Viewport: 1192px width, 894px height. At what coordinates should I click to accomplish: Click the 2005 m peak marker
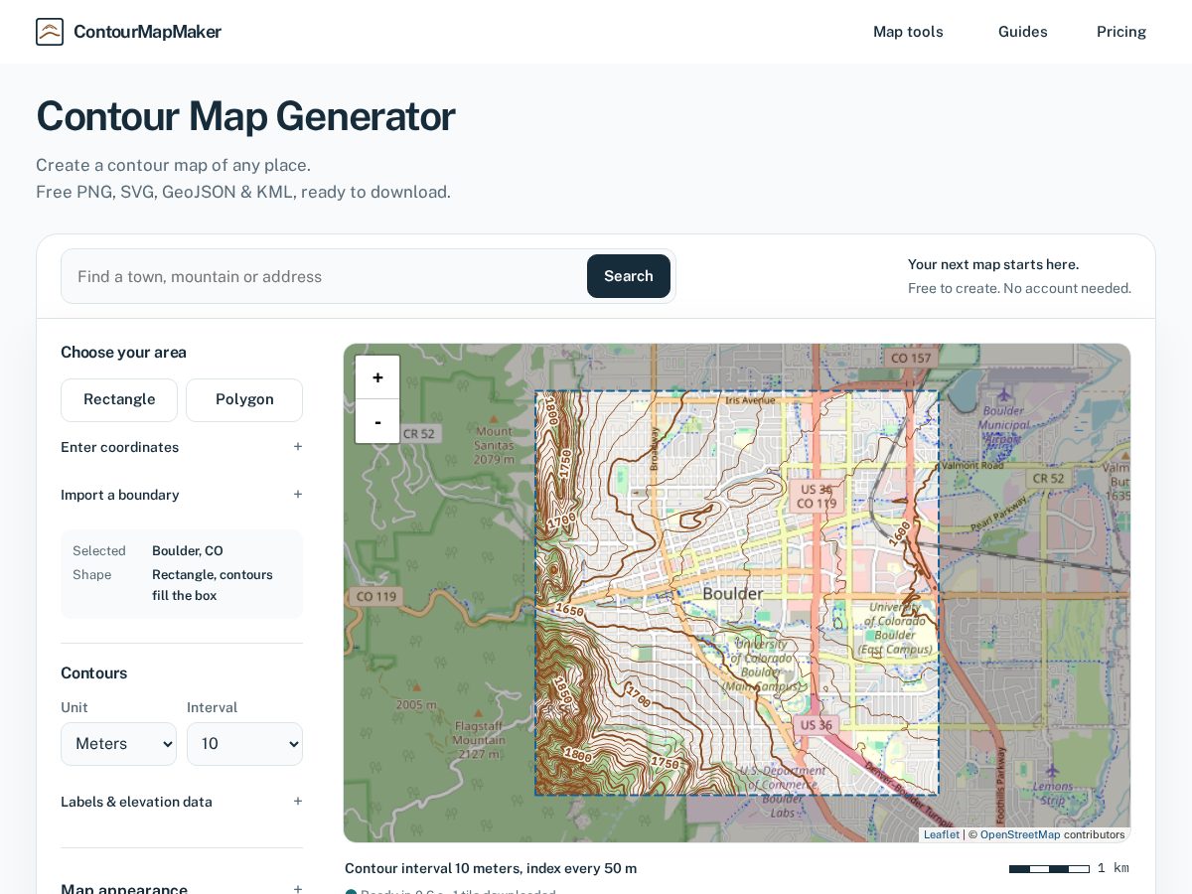tap(416, 686)
